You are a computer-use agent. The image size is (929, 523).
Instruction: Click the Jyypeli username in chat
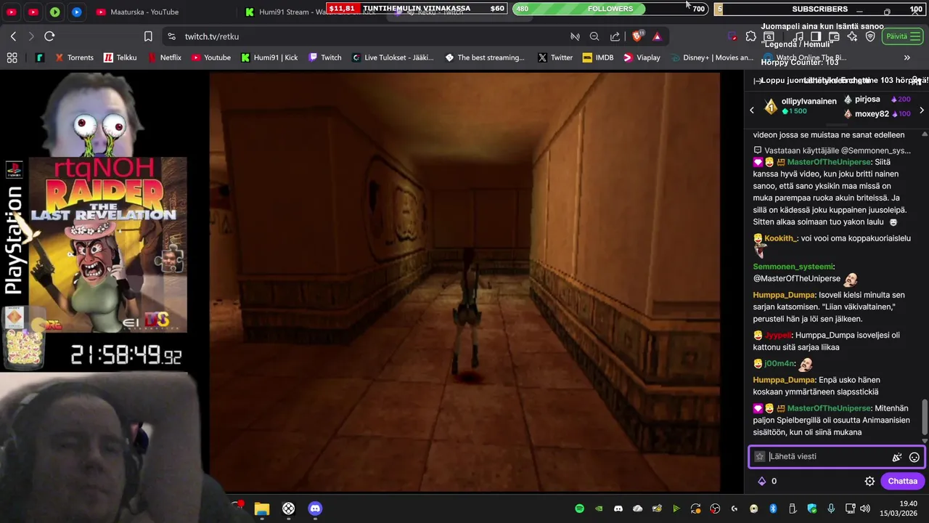click(777, 335)
